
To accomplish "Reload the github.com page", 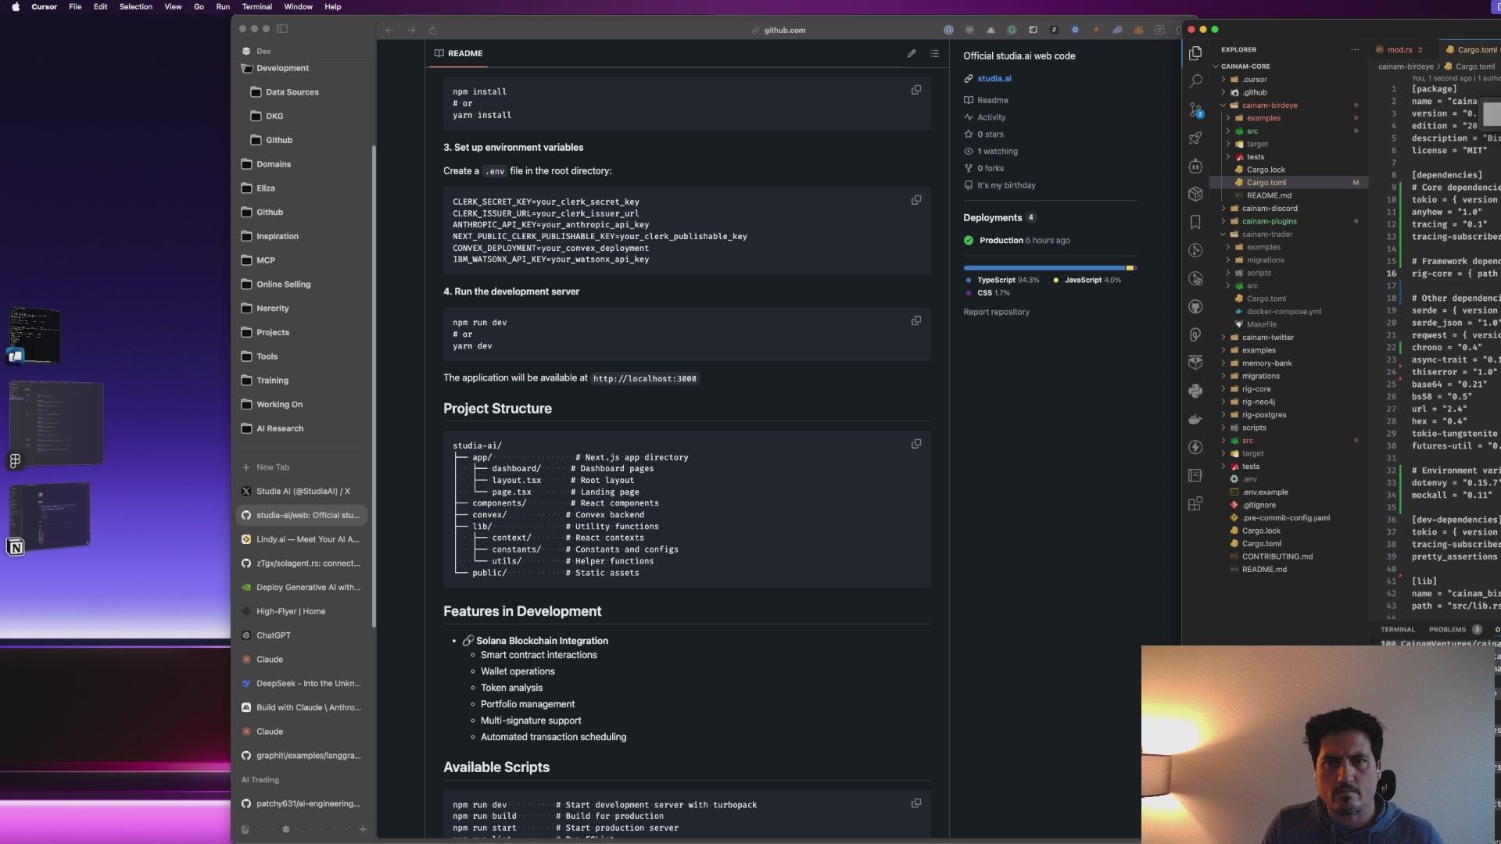I will pyautogui.click(x=432, y=30).
